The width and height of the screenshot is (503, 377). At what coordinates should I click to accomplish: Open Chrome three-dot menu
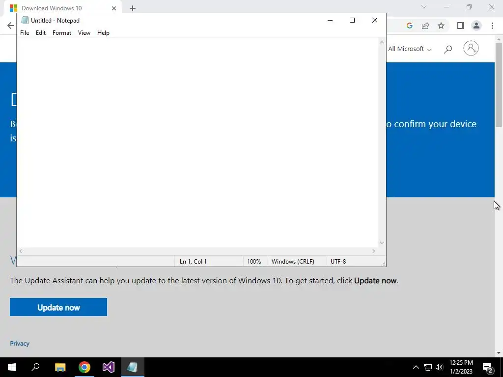[x=492, y=26]
